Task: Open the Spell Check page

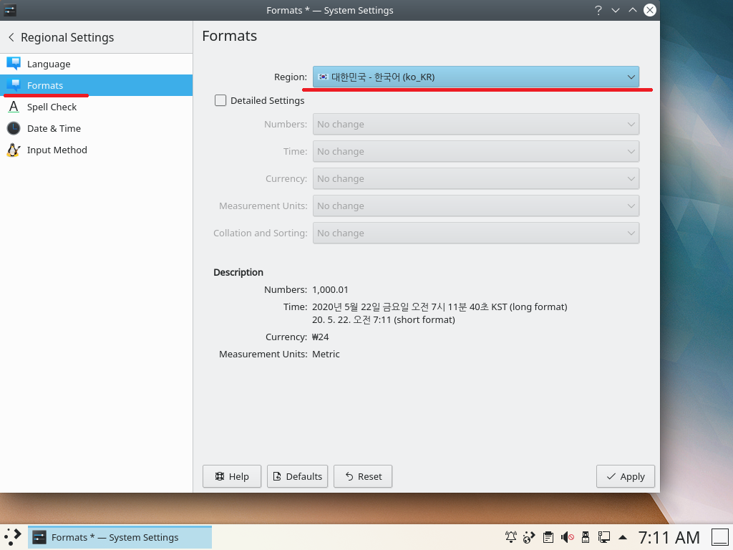Action: 97,107
